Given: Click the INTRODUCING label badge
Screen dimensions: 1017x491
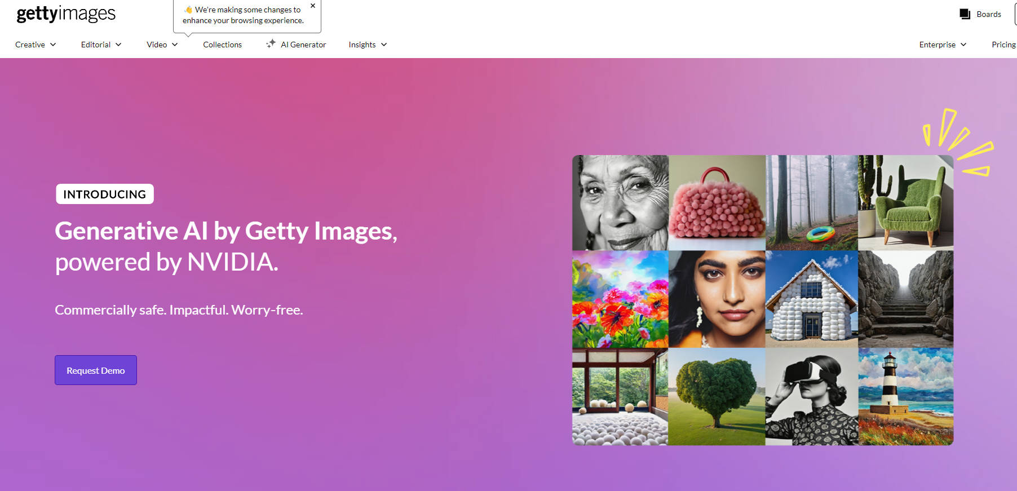Looking at the screenshot, I should [x=105, y=194].
